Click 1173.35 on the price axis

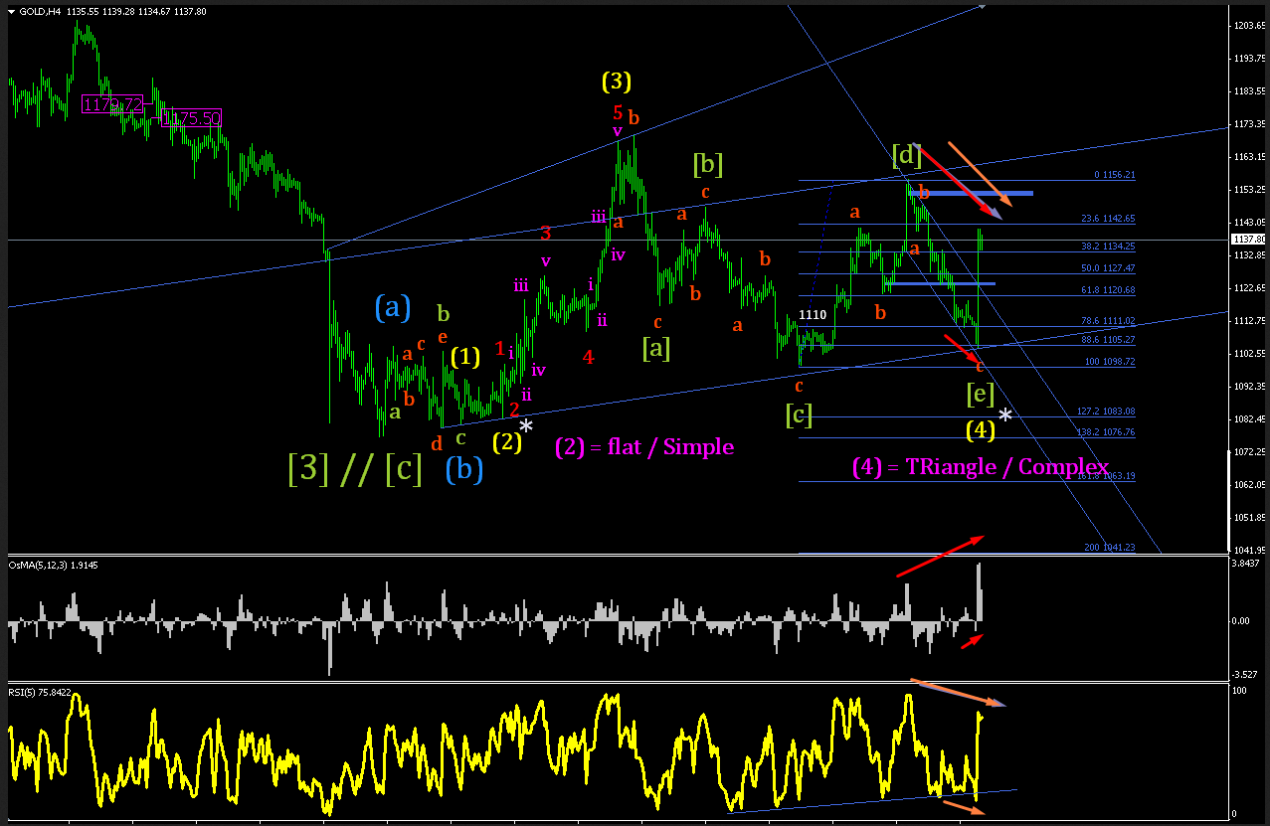point(1249,124)
